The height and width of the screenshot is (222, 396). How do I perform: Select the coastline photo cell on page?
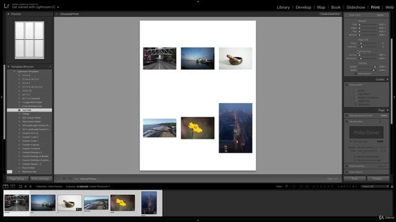160,128
